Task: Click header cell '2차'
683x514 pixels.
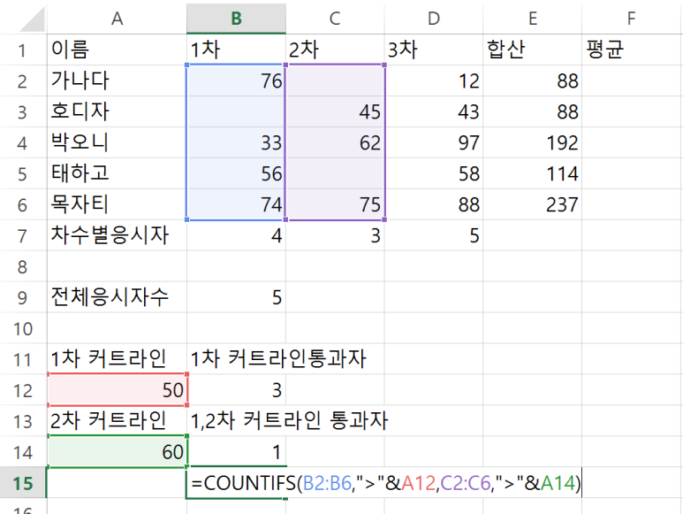Action: 335,50
